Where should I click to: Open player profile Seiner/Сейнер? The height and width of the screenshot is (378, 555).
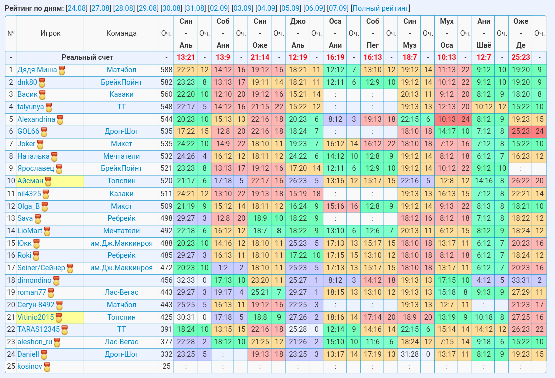click(41, 268)
